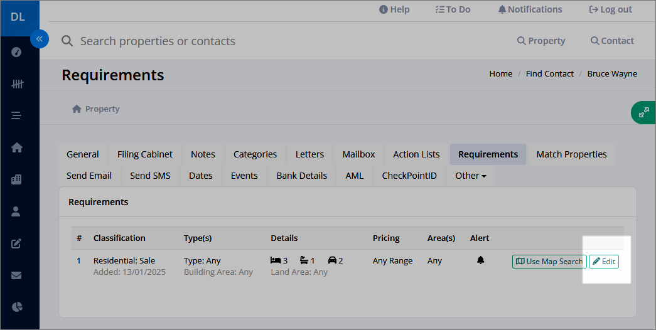656x330 pixels.
Task: Log out of the account
Action: point(610,9)
